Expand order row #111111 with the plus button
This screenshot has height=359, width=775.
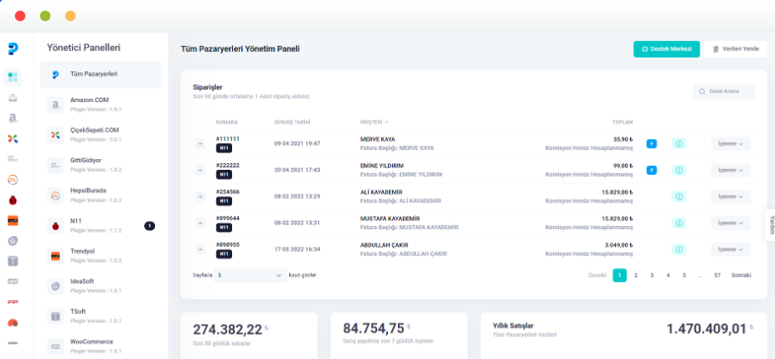coord(200,144)
